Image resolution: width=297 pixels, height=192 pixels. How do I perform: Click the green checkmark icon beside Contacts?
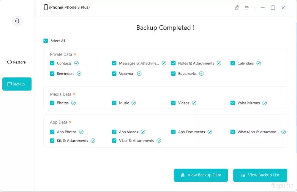point(76,63)
